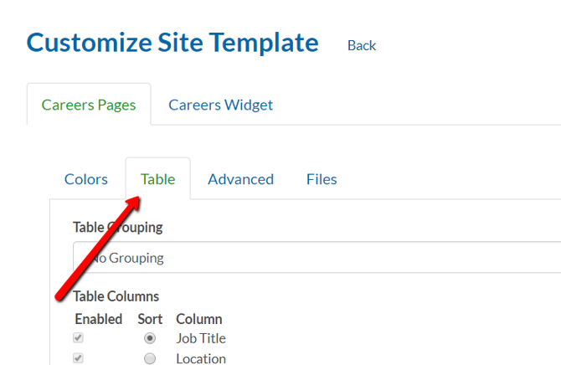The width and height of the screenshot is (561, 365).
Task: Toggle the Enabled checkbox for Location
Action: pos(79,358)
